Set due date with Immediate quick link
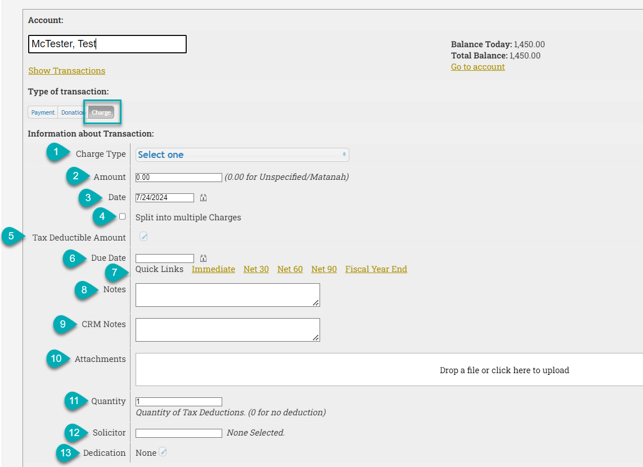The image size is (643, 467). (213, 269)
